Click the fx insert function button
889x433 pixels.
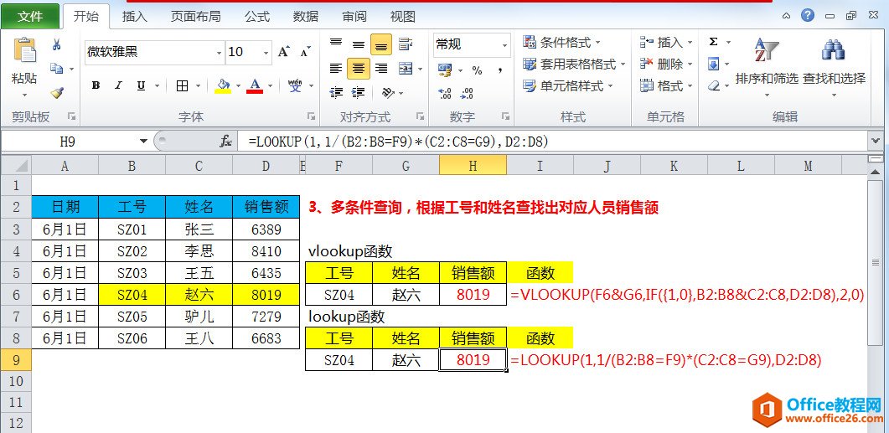[225, 141]
